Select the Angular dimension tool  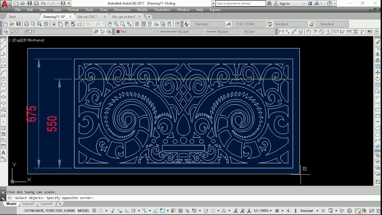(x=328, y=32)
